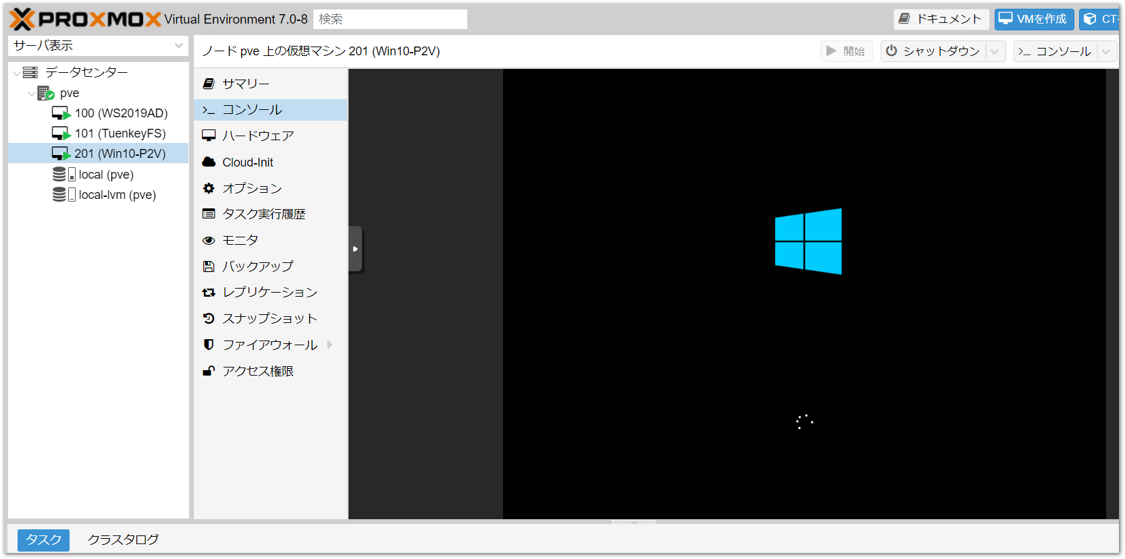Click the VMを作成 button
Screen dimensions: 1125x559
(1034, 19)
